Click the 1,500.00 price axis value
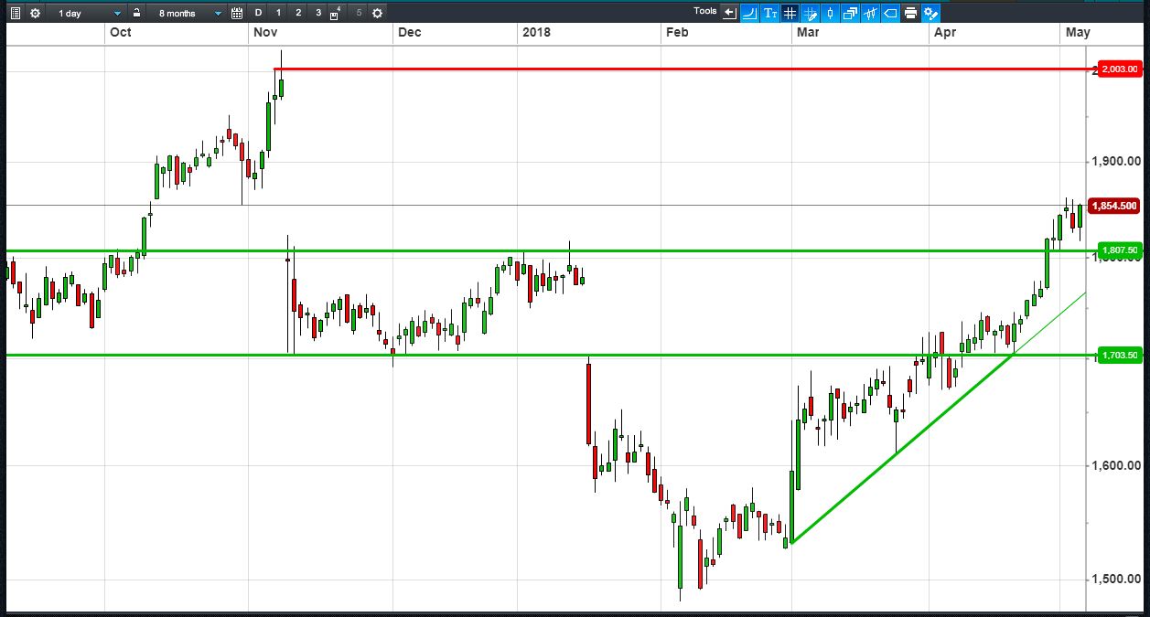The image size is (1150, 617). pyautogui.click(x=1116, y=580)
